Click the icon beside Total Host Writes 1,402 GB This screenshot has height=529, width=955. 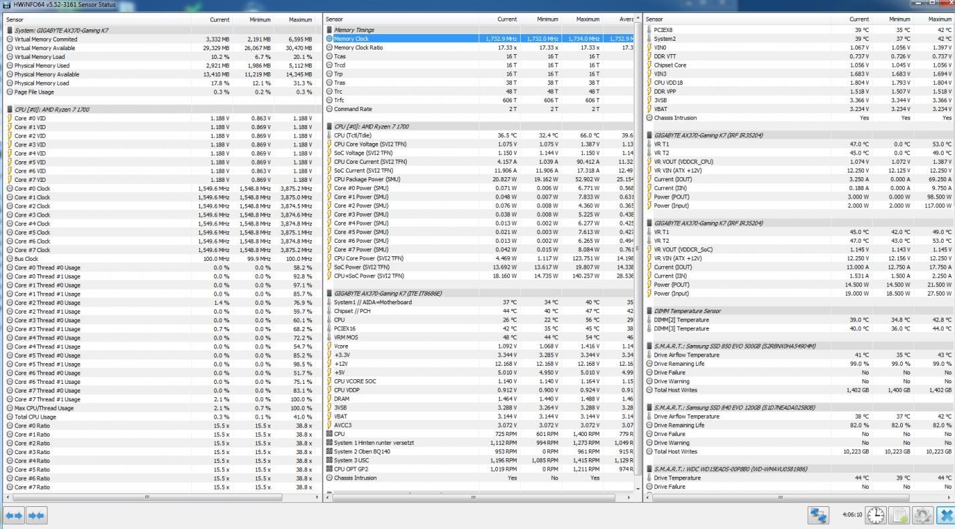[x=649, y=390]
